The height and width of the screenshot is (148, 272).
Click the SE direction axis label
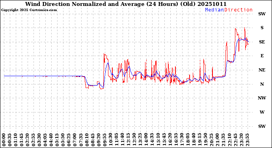[262, 42]
